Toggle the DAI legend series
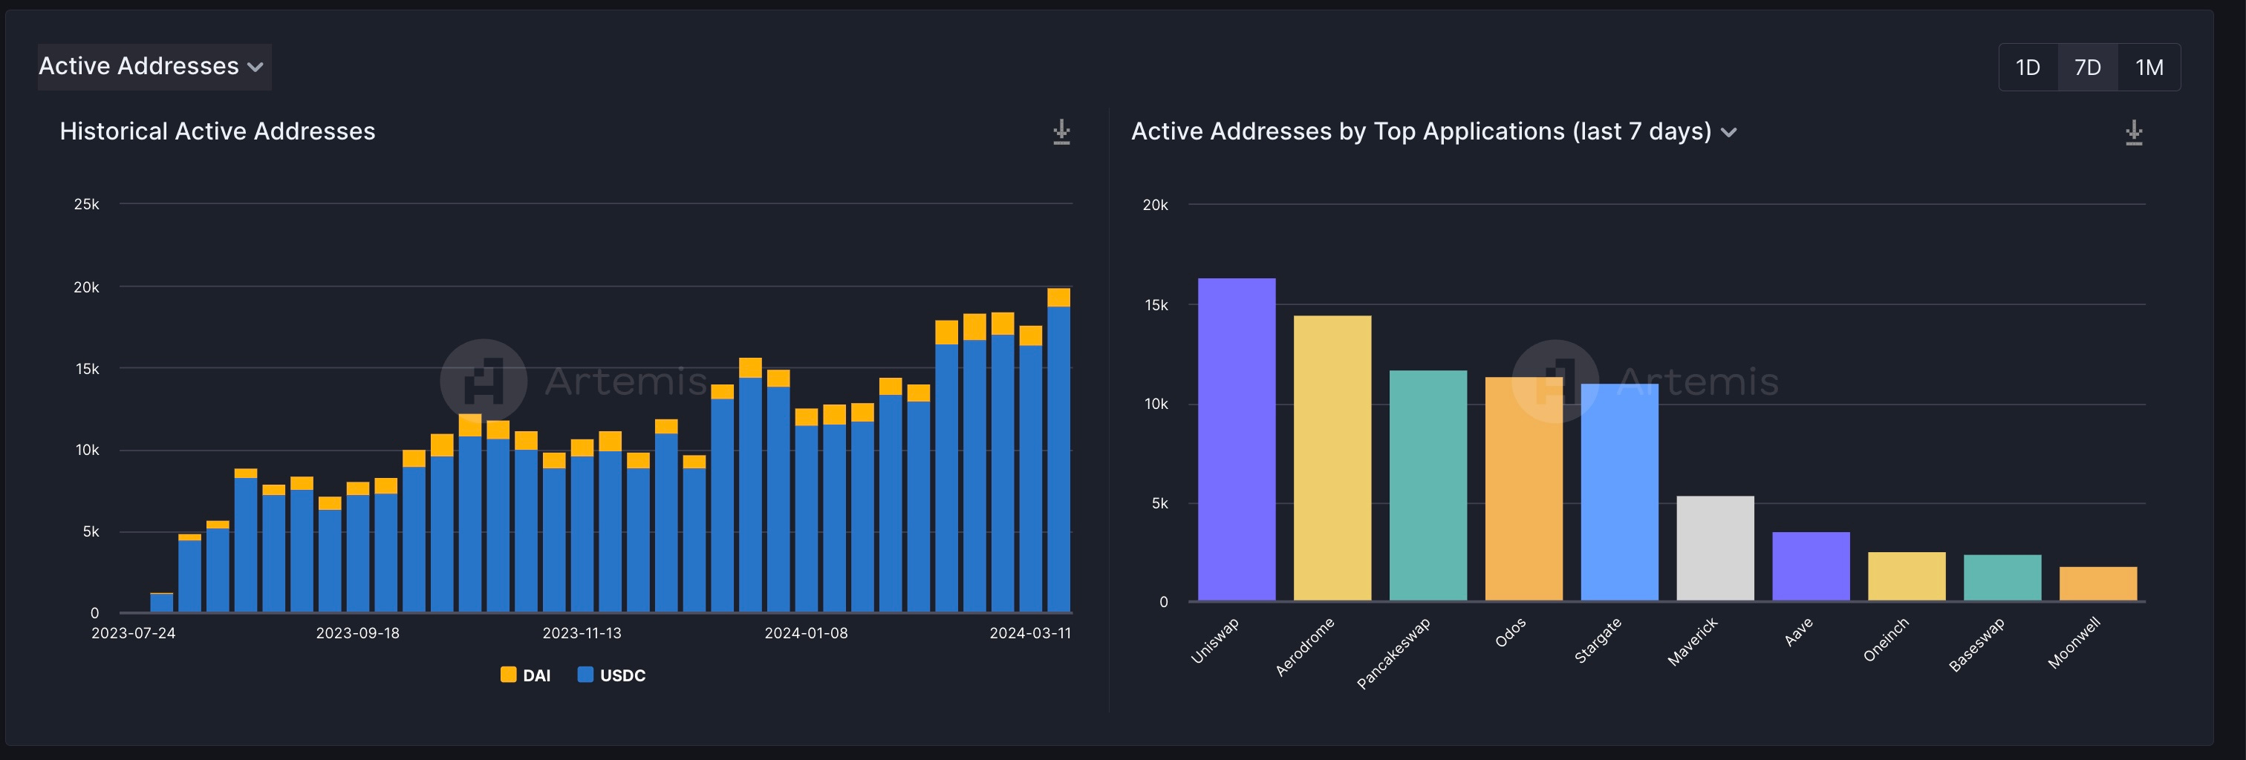 pos(526,675)
